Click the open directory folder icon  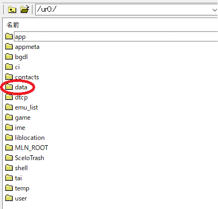(x=25, y=10)
